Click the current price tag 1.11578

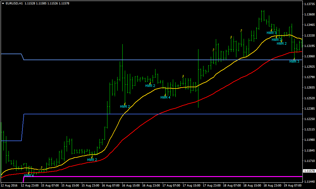pyautogui.click(x=309, y=171)
